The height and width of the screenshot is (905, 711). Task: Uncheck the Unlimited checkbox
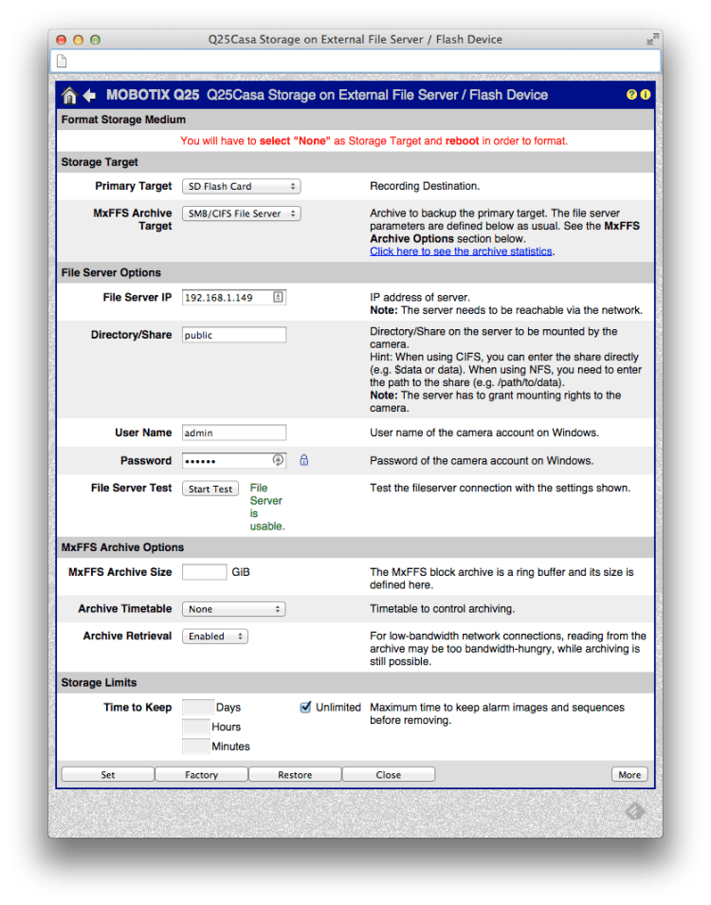coord(306,708)
